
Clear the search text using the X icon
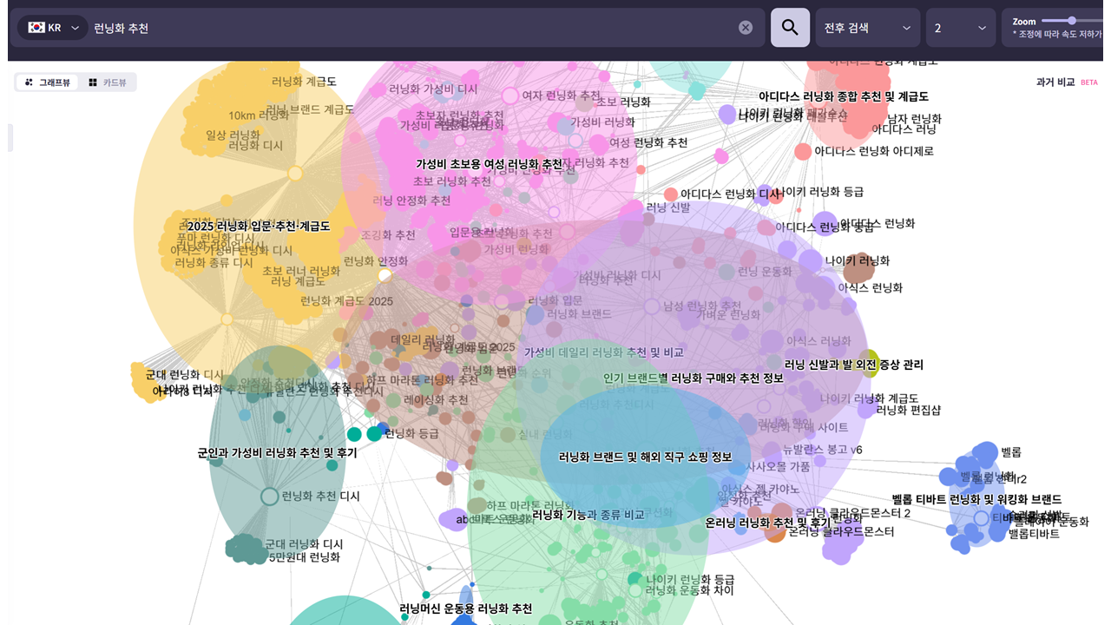point(745,27)
